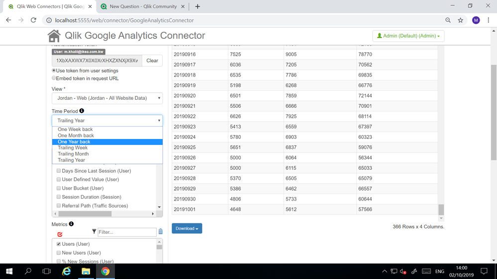Choose Trailing Month option
Image resolution: width=497 pixels, height=279 pixels.
[107, 154]
